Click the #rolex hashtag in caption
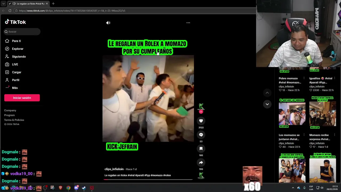This screenshot has height=192, width=341. point(167,175)
